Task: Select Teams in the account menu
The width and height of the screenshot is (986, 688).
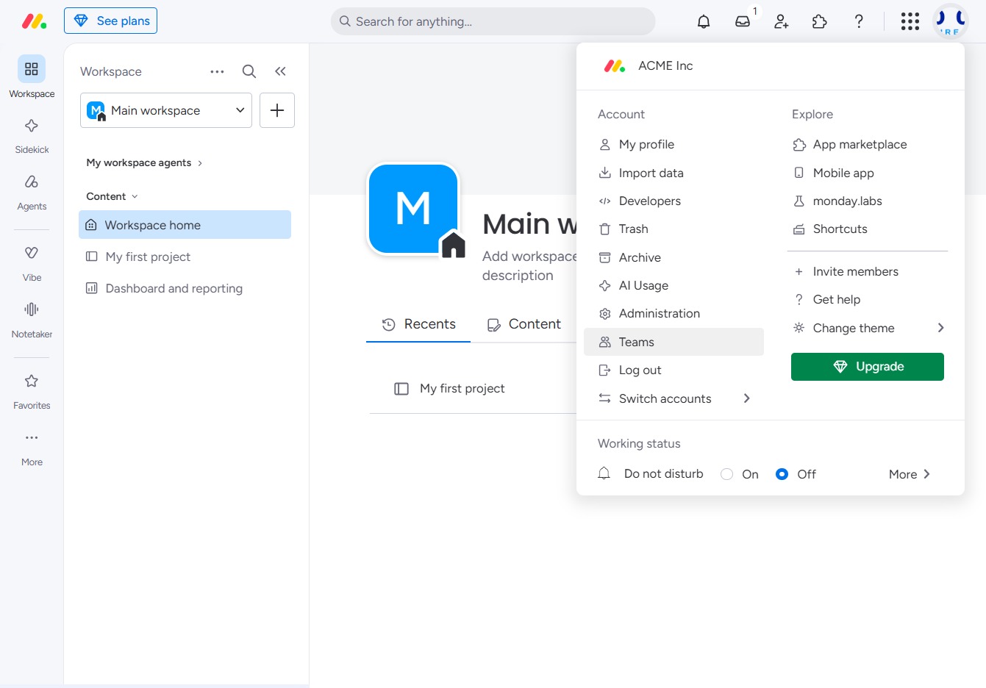Action: pyautogui.click(x=674, y=342)
